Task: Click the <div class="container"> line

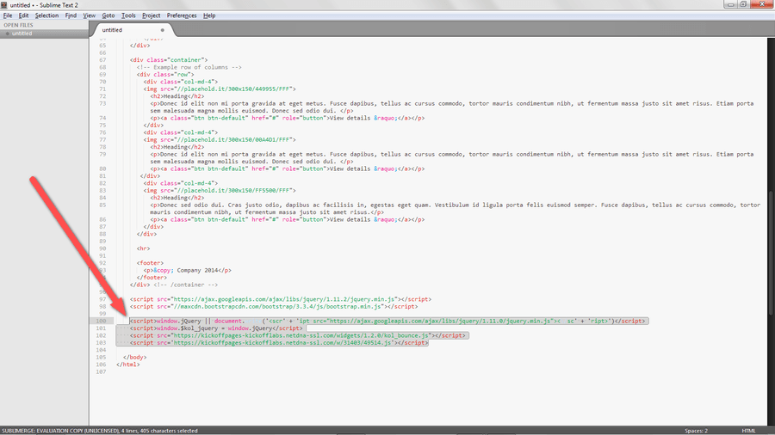Action: point(169,59)
